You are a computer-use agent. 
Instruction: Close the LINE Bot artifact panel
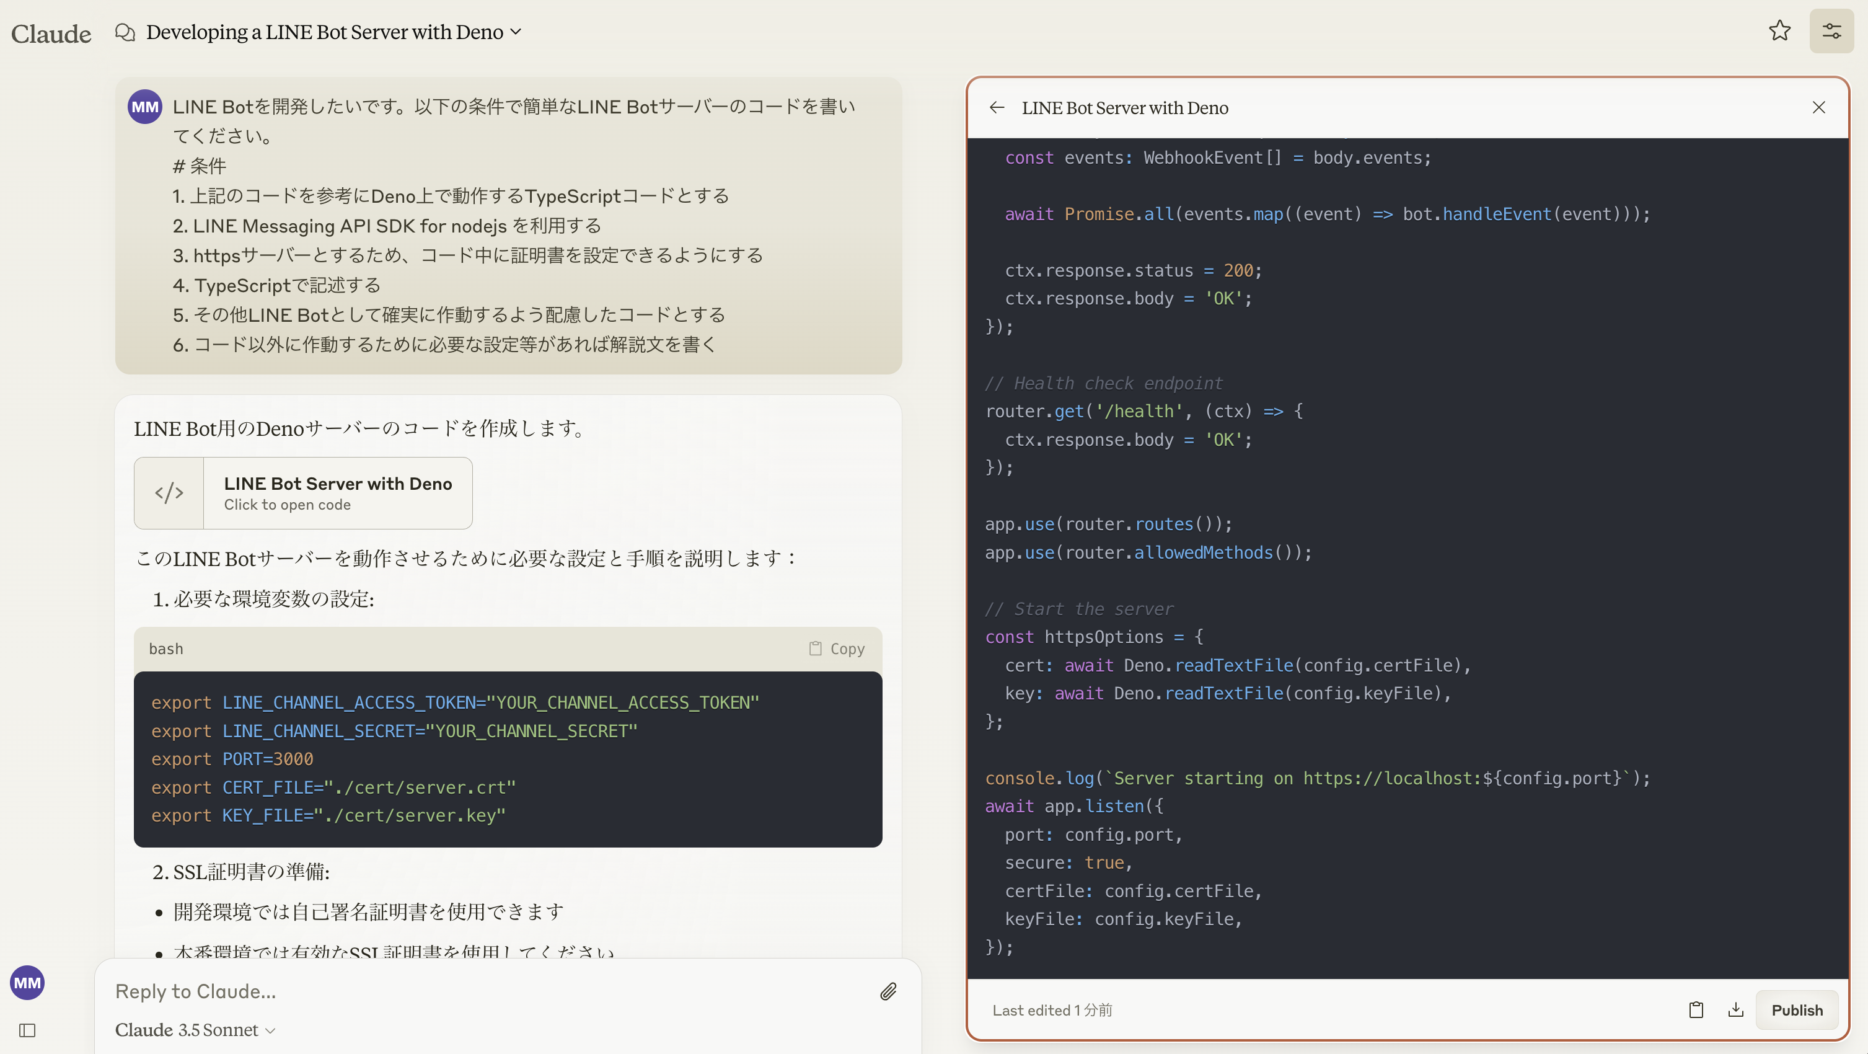pos(1818,107)
